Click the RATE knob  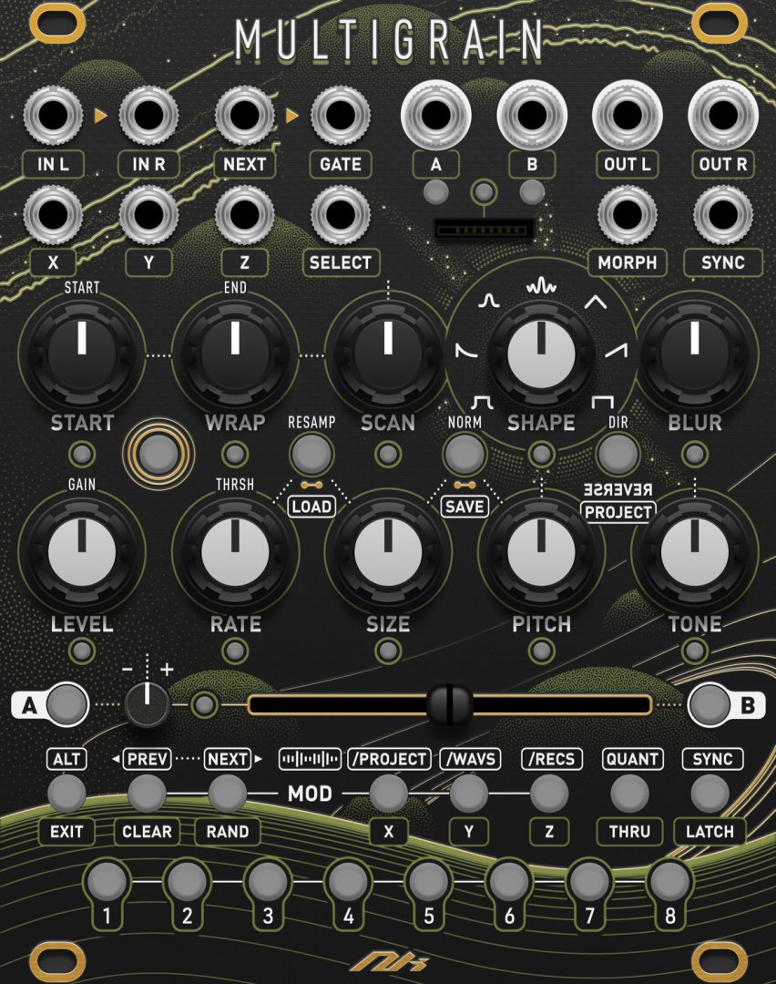[x=235, y=552]
